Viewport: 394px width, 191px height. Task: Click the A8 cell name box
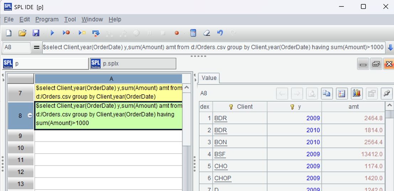[x=16, y=47]
